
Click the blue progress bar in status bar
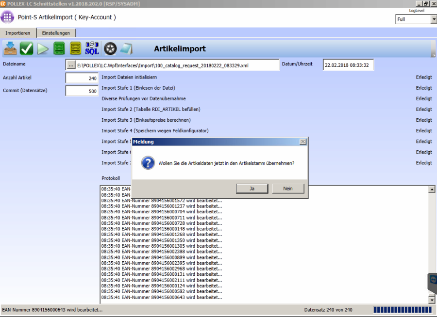pyautogui.click(x=402, y=310)
